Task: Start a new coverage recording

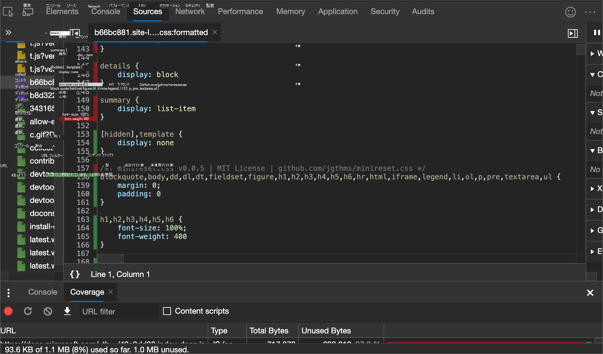Action: point(8,311)
